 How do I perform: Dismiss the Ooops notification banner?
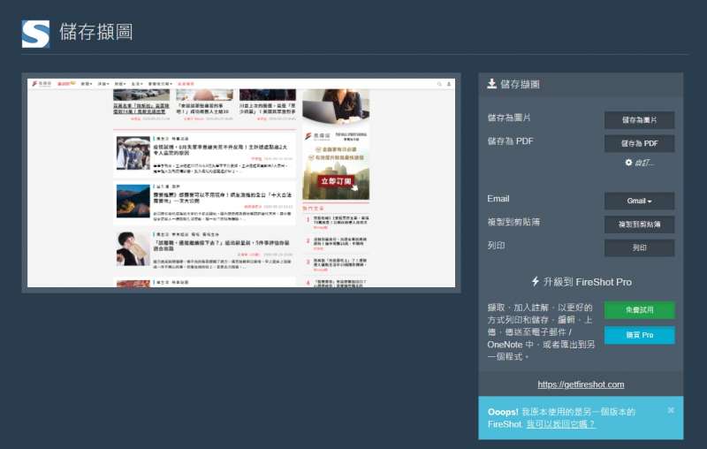click(671, 410)
